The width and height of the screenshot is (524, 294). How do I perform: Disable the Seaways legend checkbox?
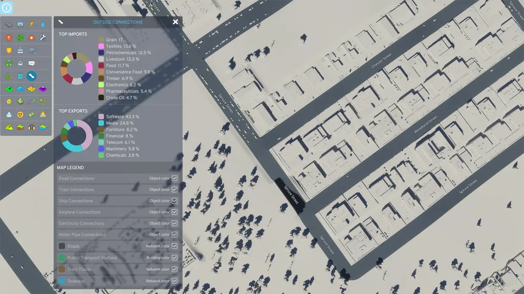pyautogui.click(x=174, y=281)
